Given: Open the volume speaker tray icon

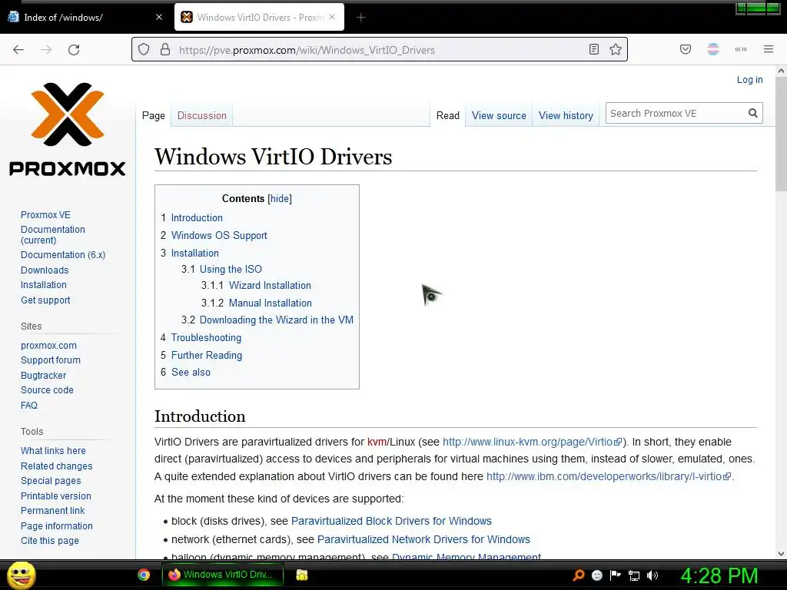Looking at the screenshot, I should pyautogui.click(x=653, y=575).
